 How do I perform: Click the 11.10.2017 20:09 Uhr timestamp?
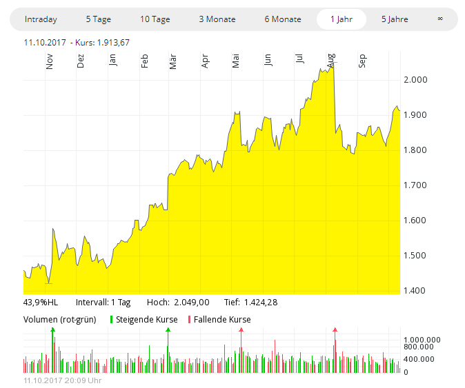click(63, 380)
